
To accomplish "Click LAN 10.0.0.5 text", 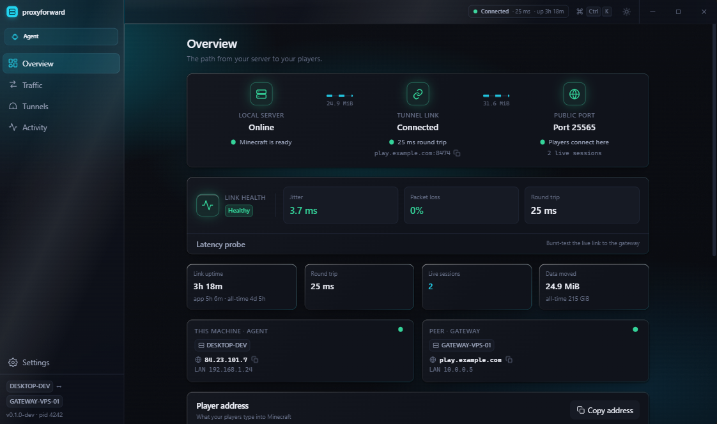I will [451, 369].
